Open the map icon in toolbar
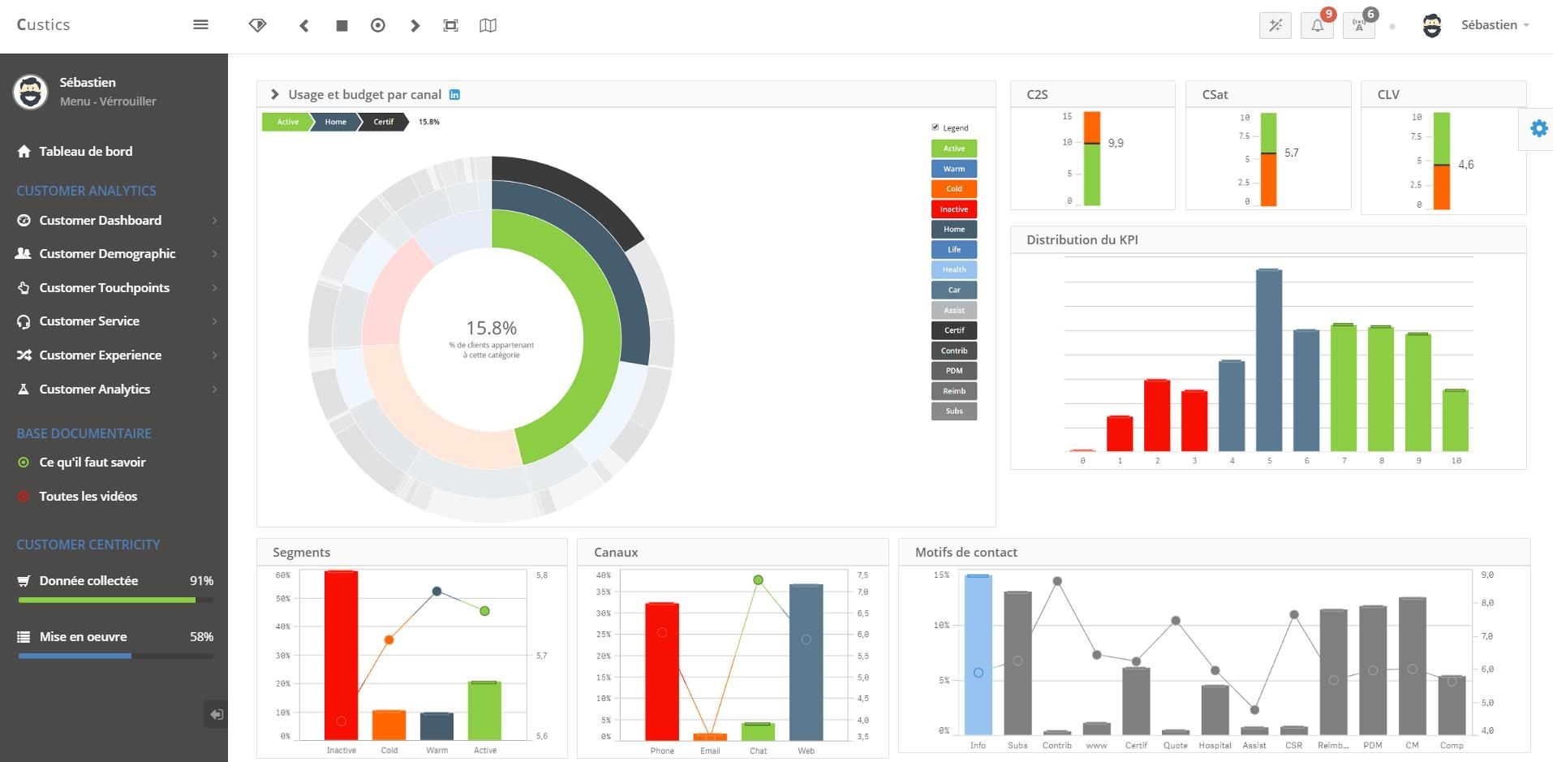This screenshot has height=762, width=1553. [x=488, y=25]
